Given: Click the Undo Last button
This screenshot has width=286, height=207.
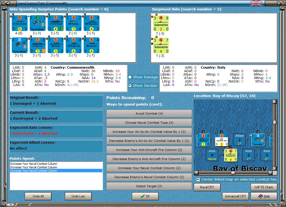Looking at the screenshot, I should pyautogui.click(x=78, y=196).
